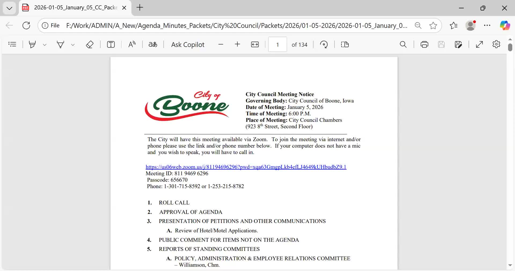The height and width of the screenshot is (271, 515).
Task: Select the 2026-01-05 January CC Packet tab
Action: pyautogui.click(x=75, y=8)
